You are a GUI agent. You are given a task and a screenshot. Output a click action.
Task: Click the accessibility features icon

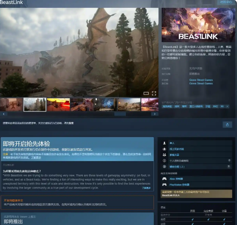[164, 167]
